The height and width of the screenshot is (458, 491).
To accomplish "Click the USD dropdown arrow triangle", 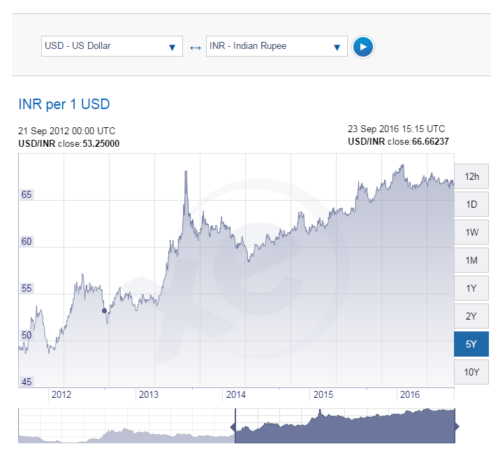I will coord(172,48).
